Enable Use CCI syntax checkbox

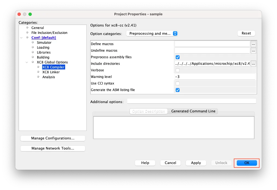point(178,83)
